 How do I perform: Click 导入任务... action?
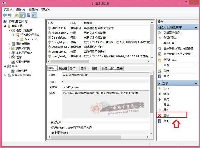(x=170, y=43)
